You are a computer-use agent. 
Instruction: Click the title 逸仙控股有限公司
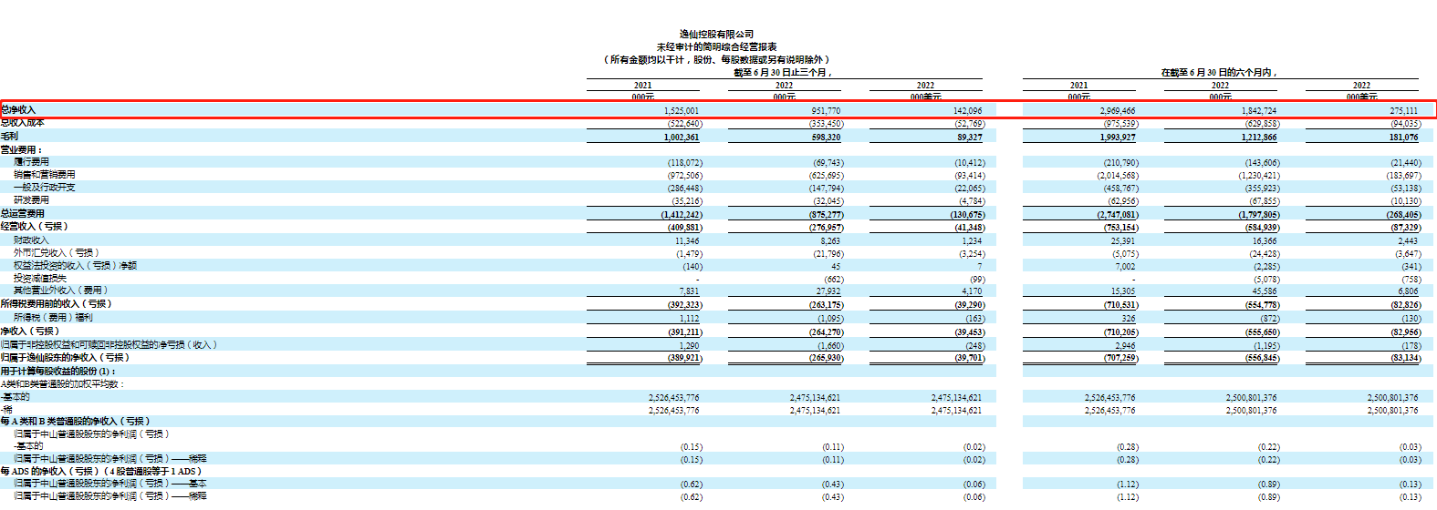tap(716, 34)
